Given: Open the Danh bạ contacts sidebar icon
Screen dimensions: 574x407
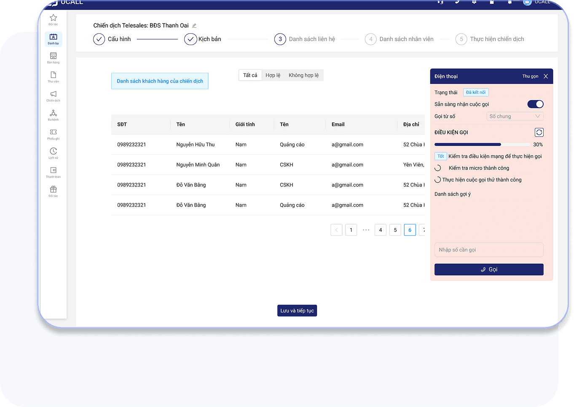Looking at the screenshot, I should 53,39.
